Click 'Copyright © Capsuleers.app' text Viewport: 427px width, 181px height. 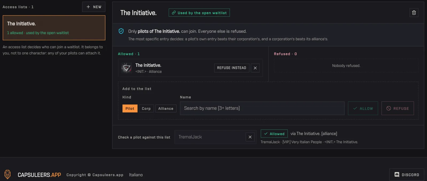pos(95,175)
